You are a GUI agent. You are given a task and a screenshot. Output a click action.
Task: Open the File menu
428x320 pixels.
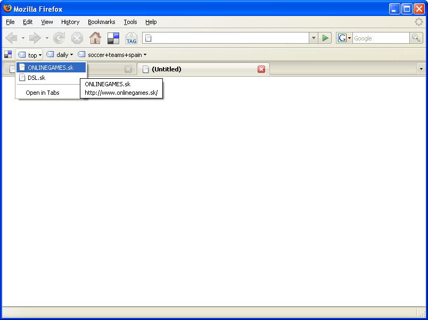click(10, 22)
